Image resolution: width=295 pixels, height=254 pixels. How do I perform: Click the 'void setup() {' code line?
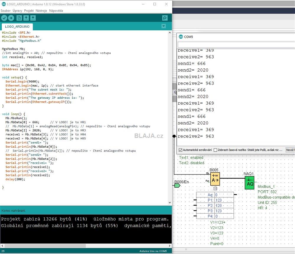click(x=14, y=77)
